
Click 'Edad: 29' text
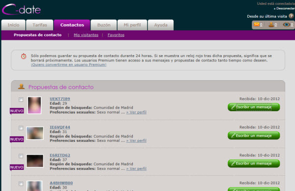click(x=59, y=103)
